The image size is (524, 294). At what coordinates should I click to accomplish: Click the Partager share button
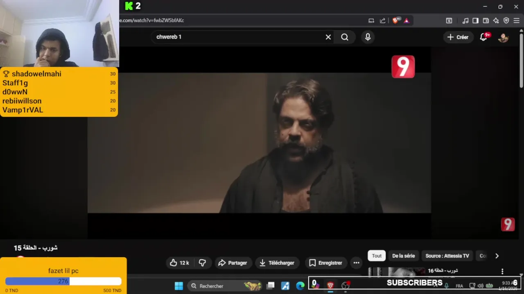pos(233,263)
